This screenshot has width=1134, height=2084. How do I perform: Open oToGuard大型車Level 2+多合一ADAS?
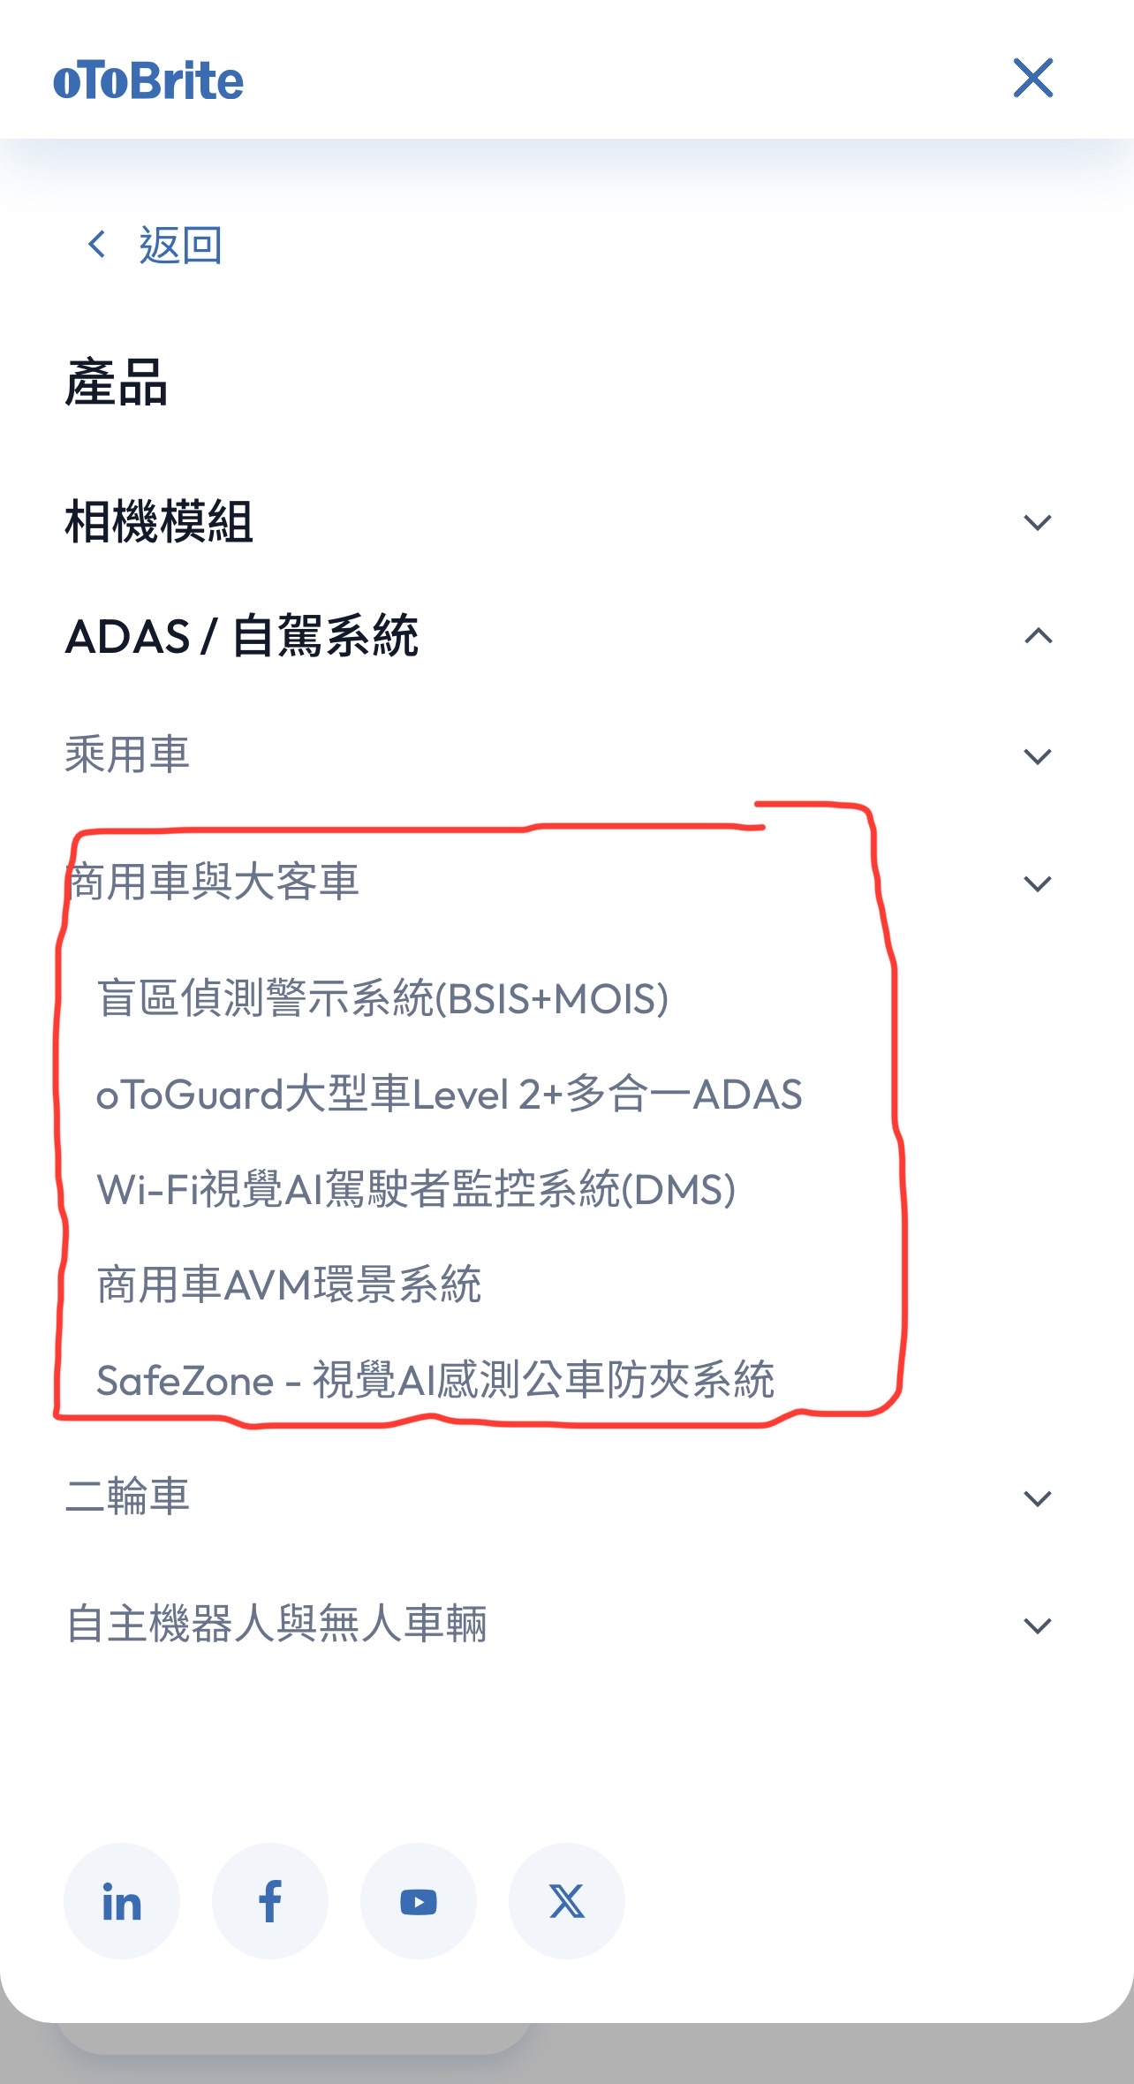tap(450, 1094)
